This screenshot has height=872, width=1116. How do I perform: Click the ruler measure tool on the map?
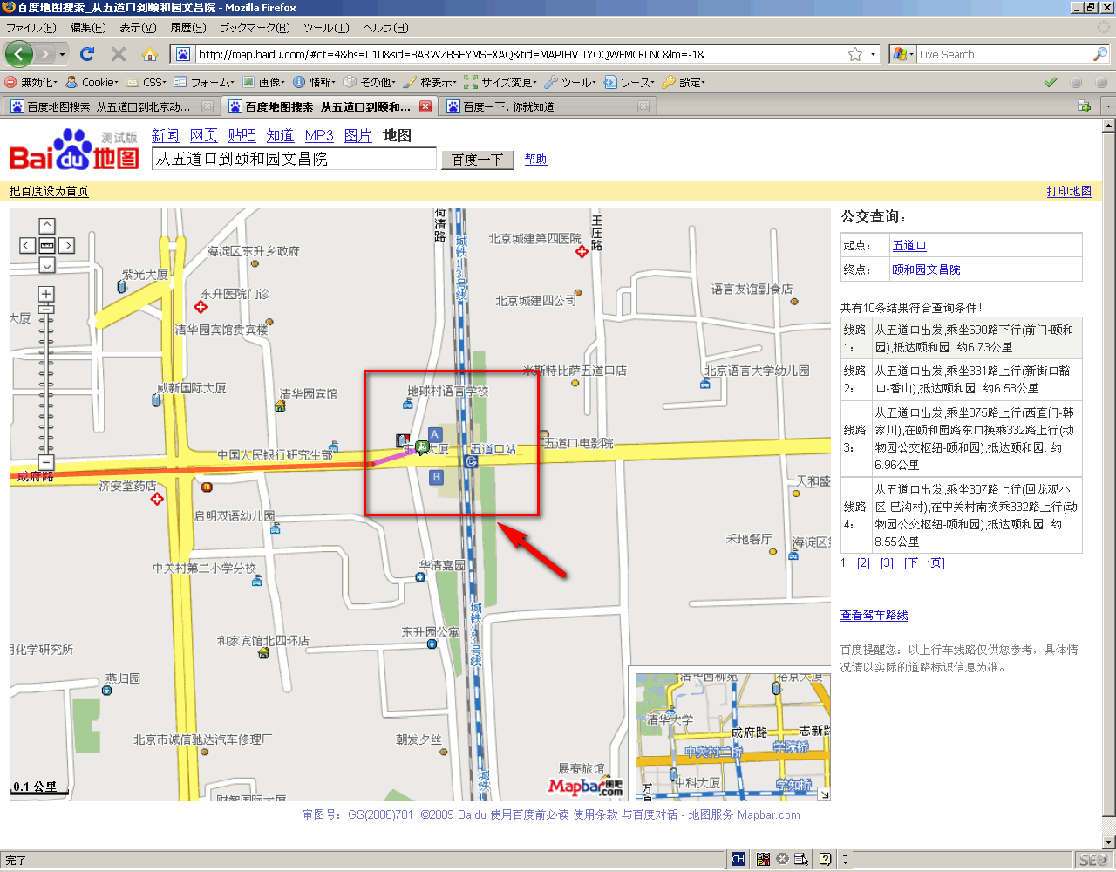coord(47,246)
